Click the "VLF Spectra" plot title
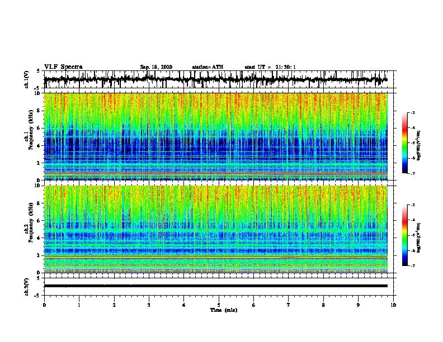443x342 pixels. click(63, 67)
